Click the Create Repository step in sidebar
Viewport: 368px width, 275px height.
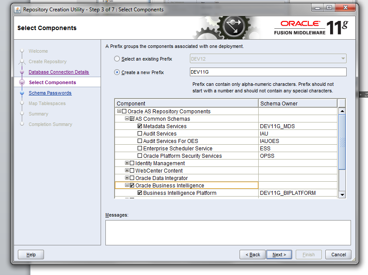point(47,61)
